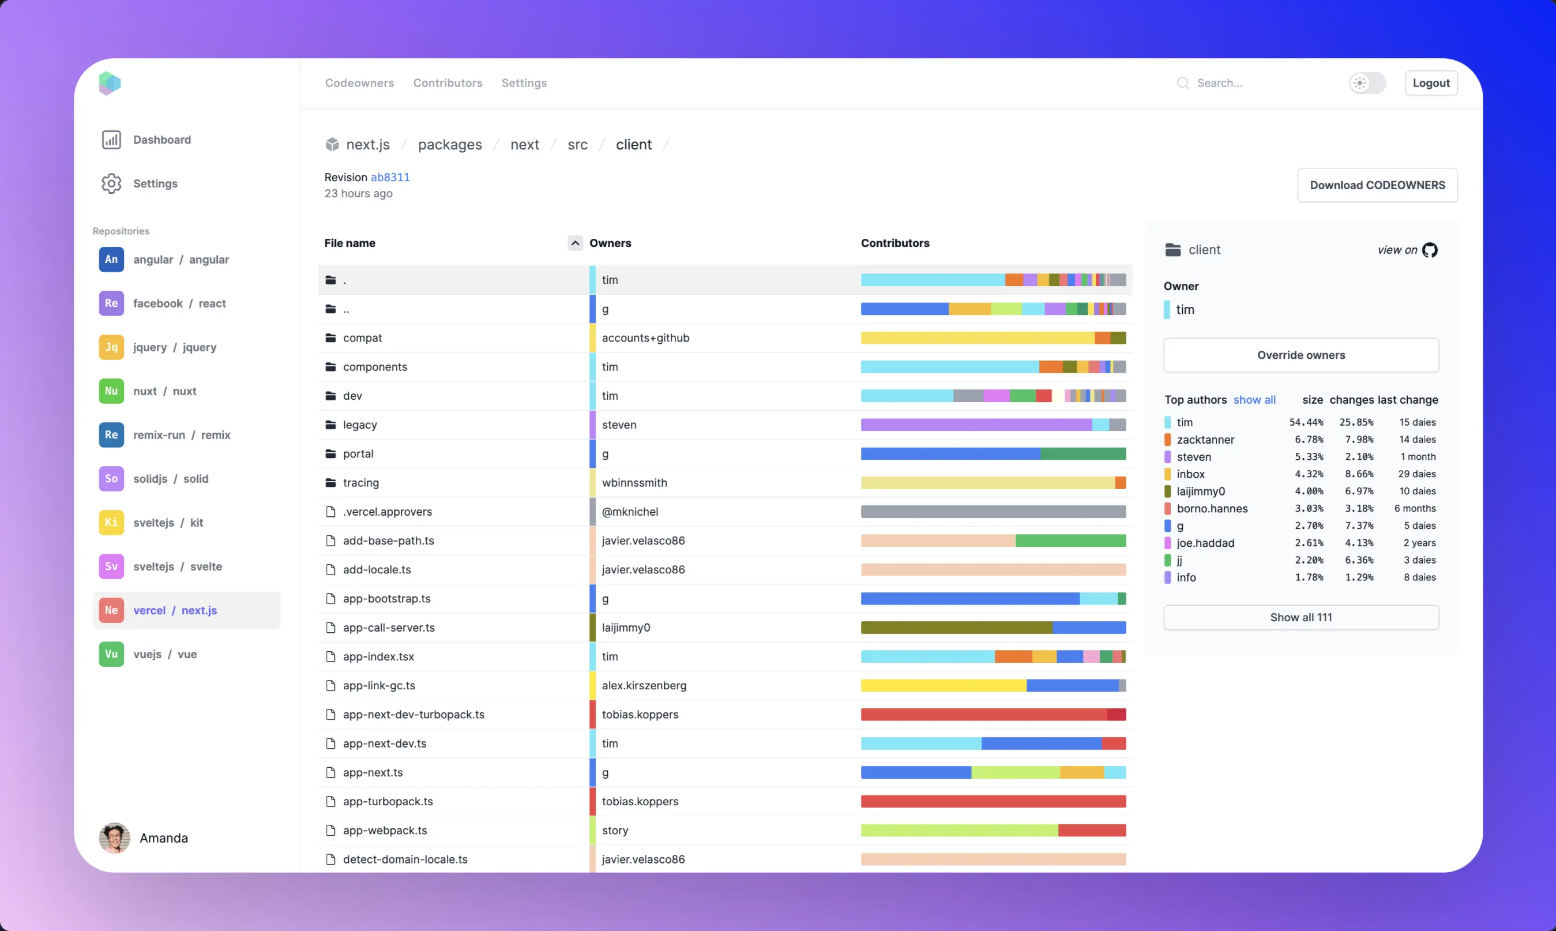
Task: Open the app-bootstrap.ts file
Action: (387, 599)
